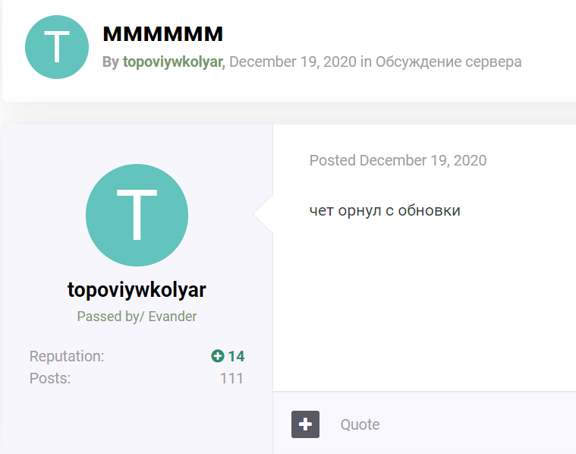Screen dimensions: 576x454
Task: Click the Posts: label in the author panel
Action: pyautogui.click(x=50, y=378)
